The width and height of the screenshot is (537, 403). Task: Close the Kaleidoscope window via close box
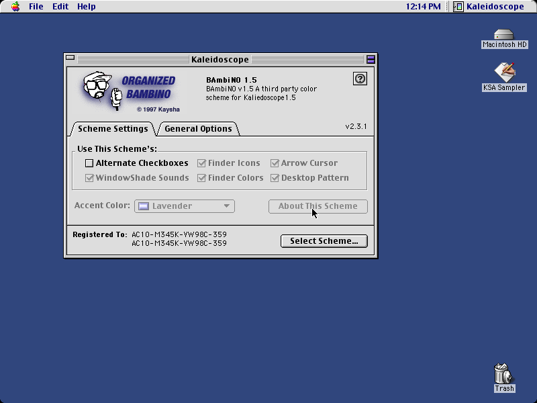pyautogui.click(x=70, y=58)
